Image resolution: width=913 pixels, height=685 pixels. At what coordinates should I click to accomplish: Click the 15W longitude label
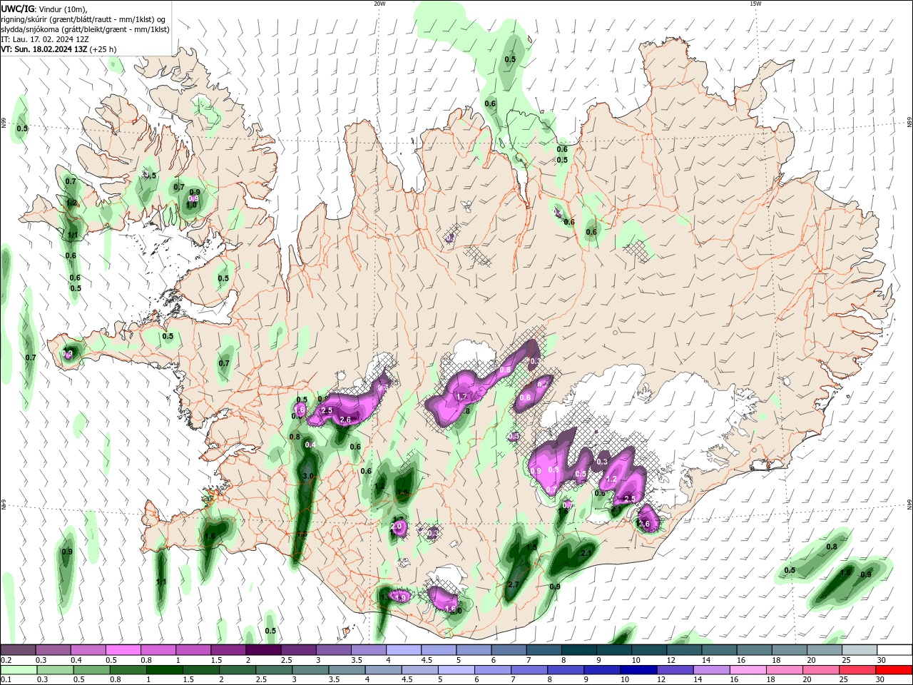pyautogui.click(x=755, y=4)
